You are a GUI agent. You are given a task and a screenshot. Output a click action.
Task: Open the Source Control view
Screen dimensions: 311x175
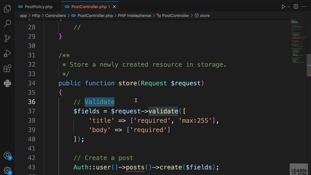7,38
